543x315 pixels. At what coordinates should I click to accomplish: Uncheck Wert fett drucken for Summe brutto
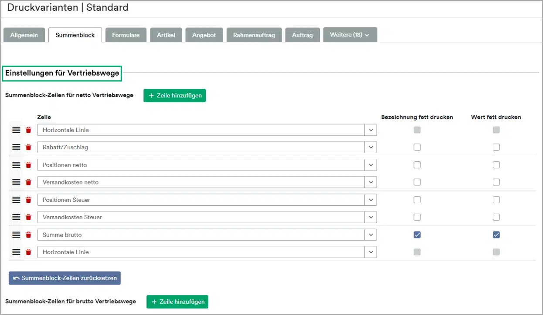496,235
